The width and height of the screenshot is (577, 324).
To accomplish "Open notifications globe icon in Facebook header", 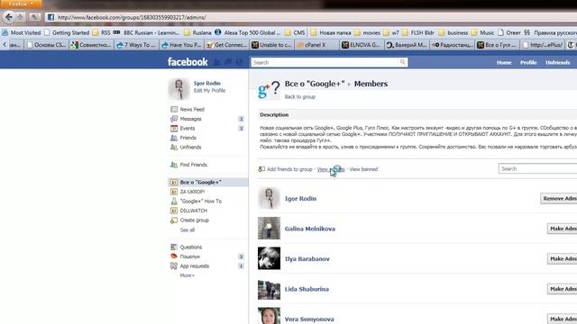I will [240, 62].
